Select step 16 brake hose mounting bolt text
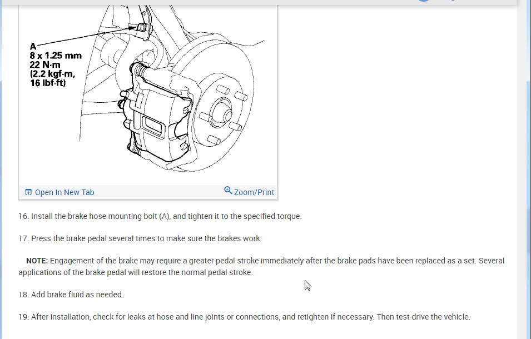The height and width of the screenshot is (339, 531). (x=160, y=216)
